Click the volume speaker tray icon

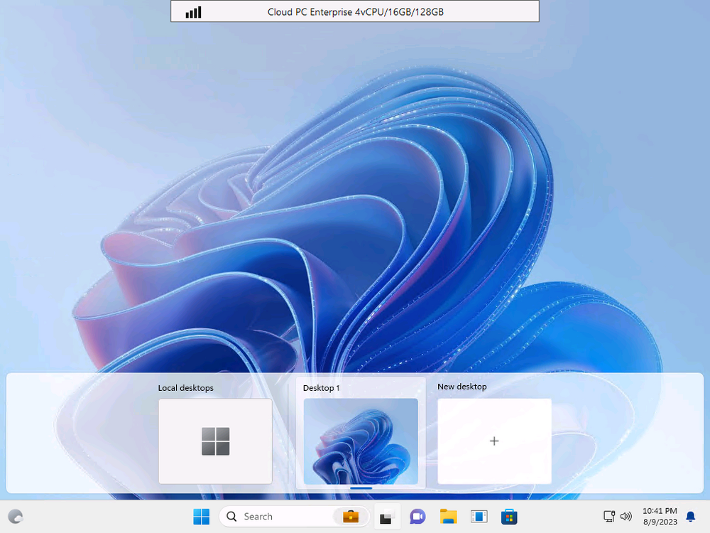[626, 516]
